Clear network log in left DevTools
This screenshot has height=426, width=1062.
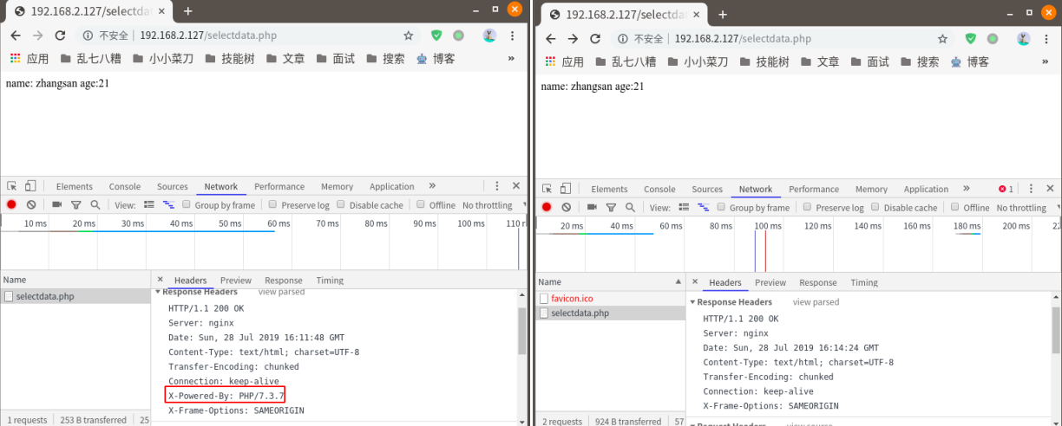[31, 205]
